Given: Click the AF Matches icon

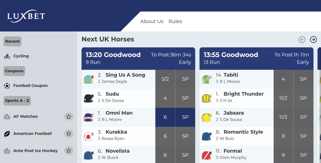Looking at the screenshot, I should point(7,117).
